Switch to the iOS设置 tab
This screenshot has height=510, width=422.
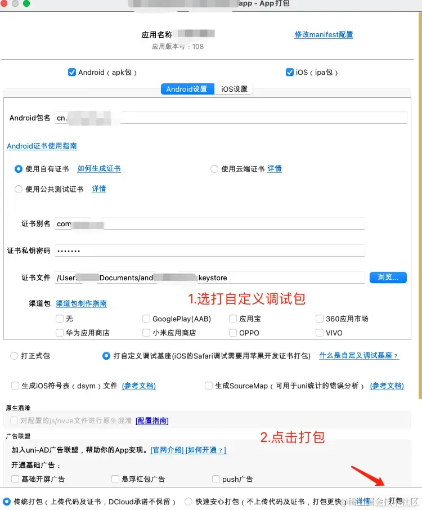[234, 89]
